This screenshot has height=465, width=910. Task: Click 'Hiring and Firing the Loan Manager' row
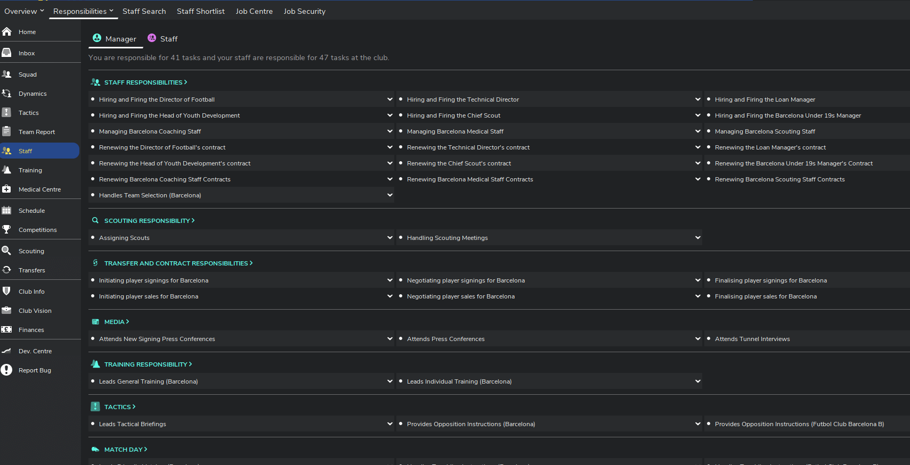click(807, 99)
